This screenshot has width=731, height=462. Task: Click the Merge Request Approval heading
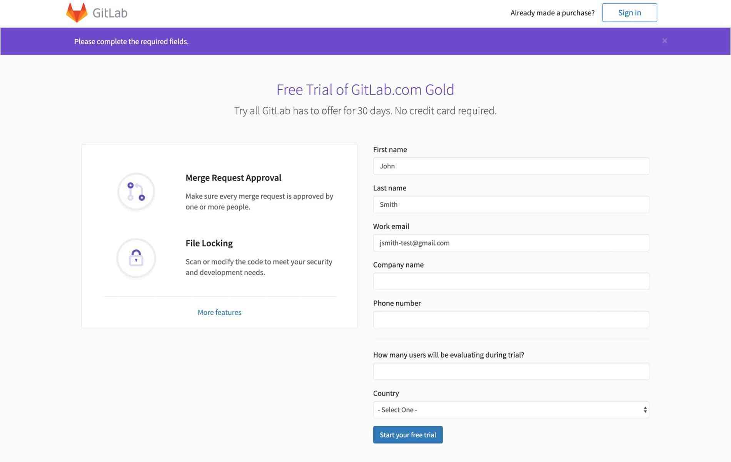[233, 177]
